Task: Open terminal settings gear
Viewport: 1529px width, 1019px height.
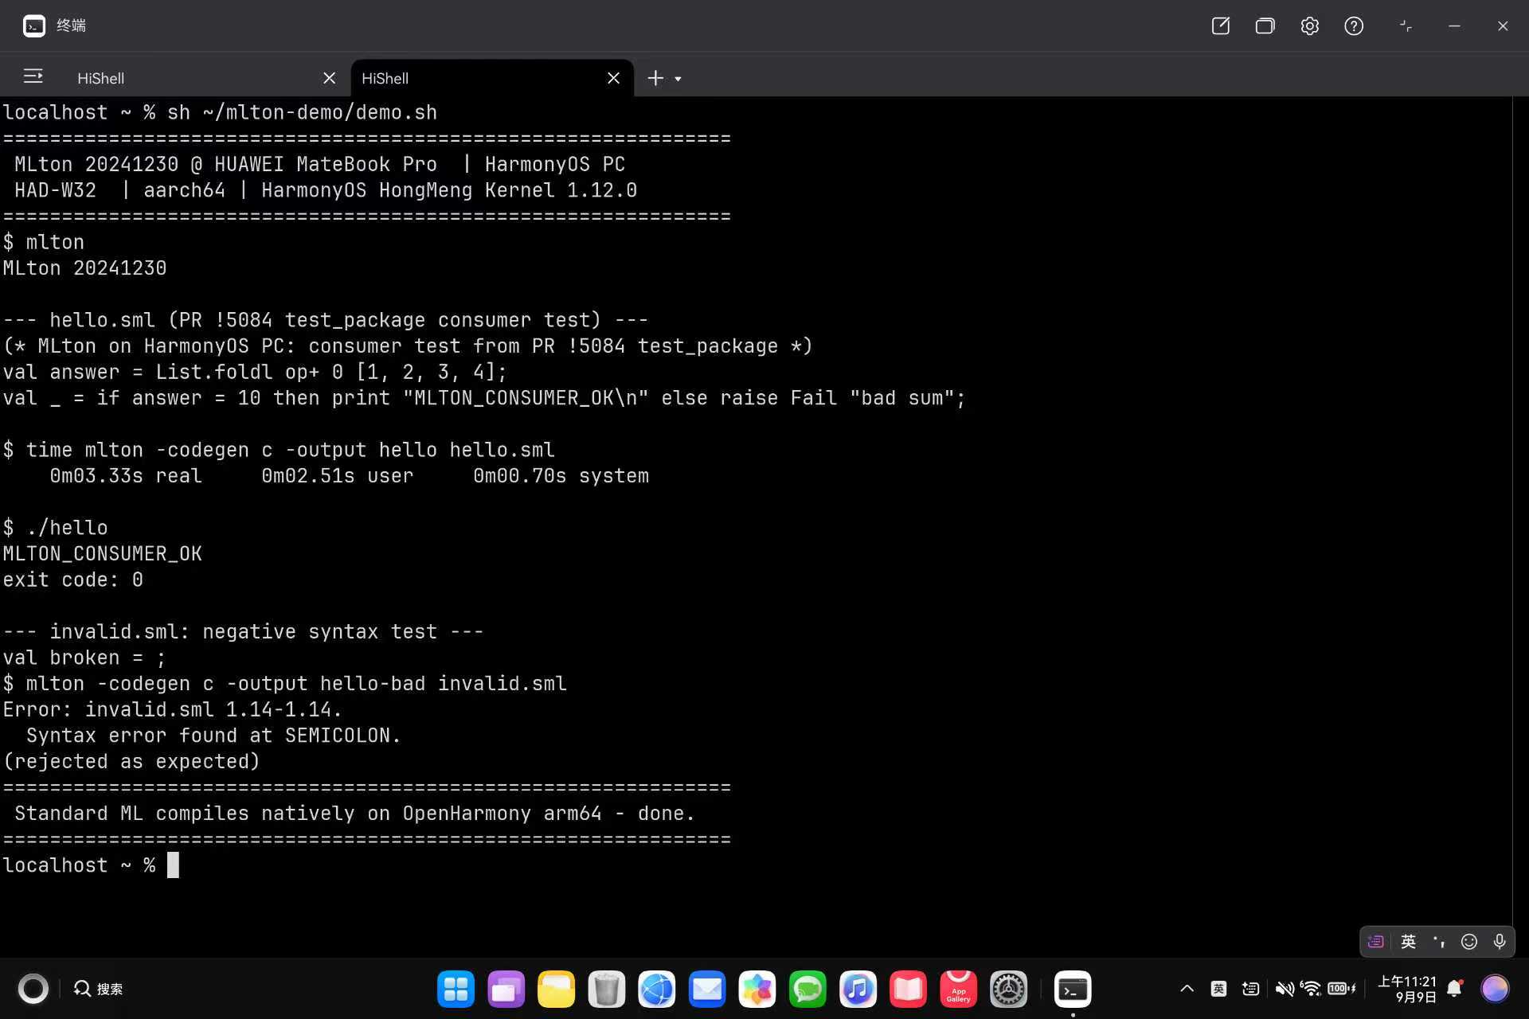Action: pyautogui.click(x=1309, y=26)
